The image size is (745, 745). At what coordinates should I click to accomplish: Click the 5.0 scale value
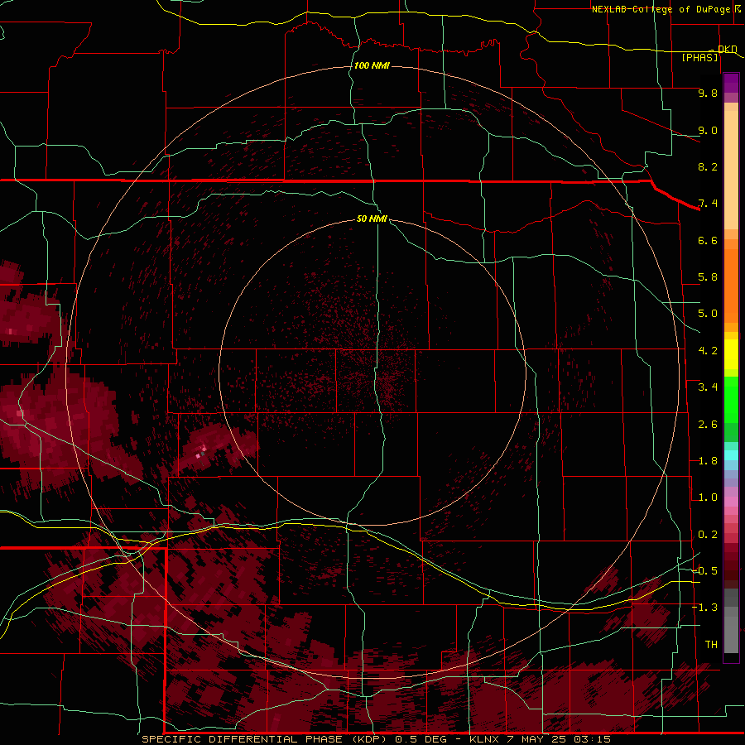[x=708, y=314]
